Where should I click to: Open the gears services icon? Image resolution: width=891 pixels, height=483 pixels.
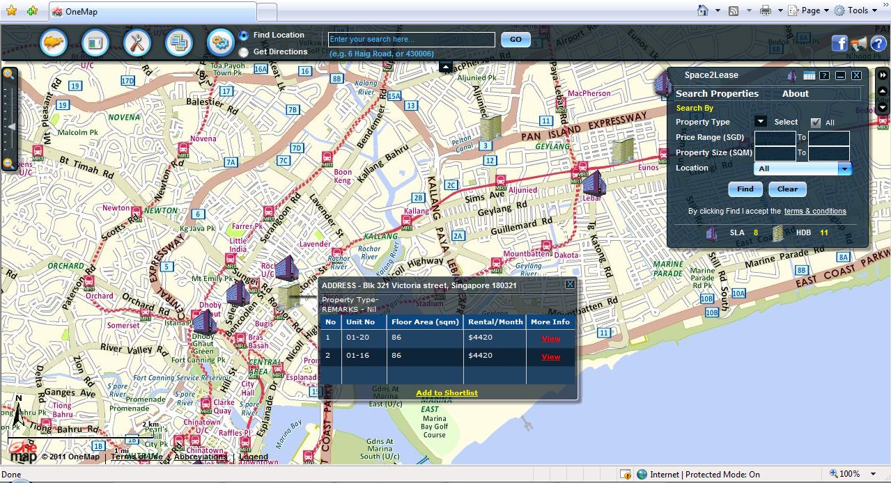coord(221,43)
